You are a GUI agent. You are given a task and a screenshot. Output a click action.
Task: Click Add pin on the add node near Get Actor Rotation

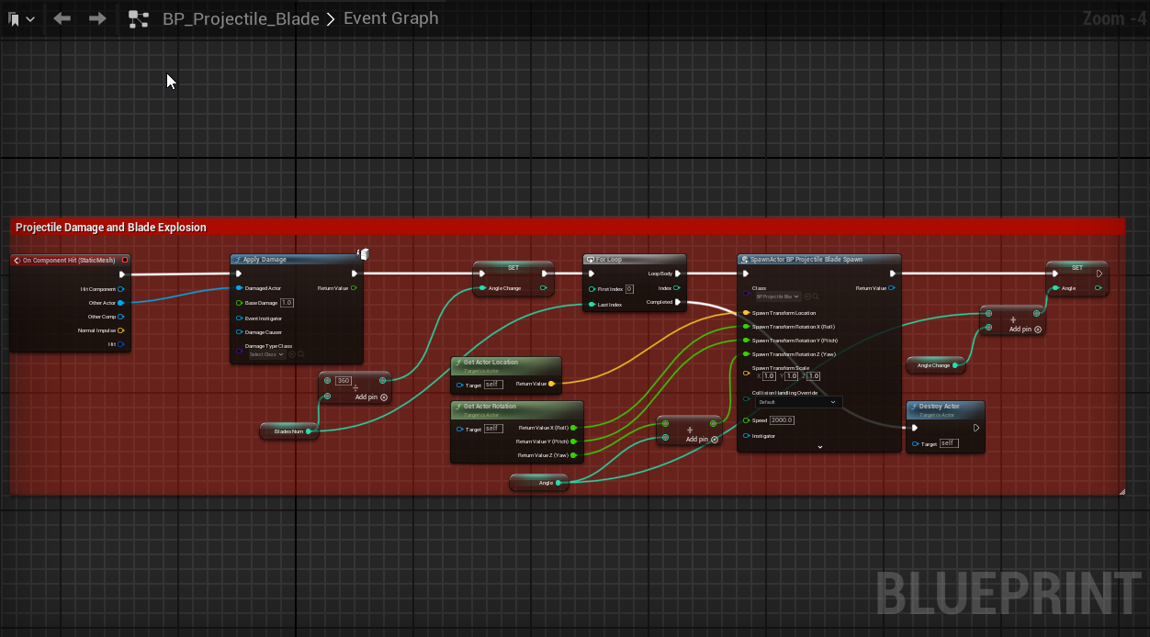click(702, 440)
